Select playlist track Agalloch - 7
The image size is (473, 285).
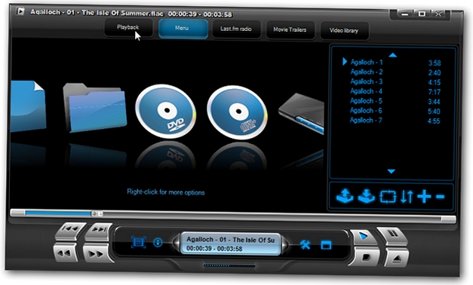[x=395, y=121]
